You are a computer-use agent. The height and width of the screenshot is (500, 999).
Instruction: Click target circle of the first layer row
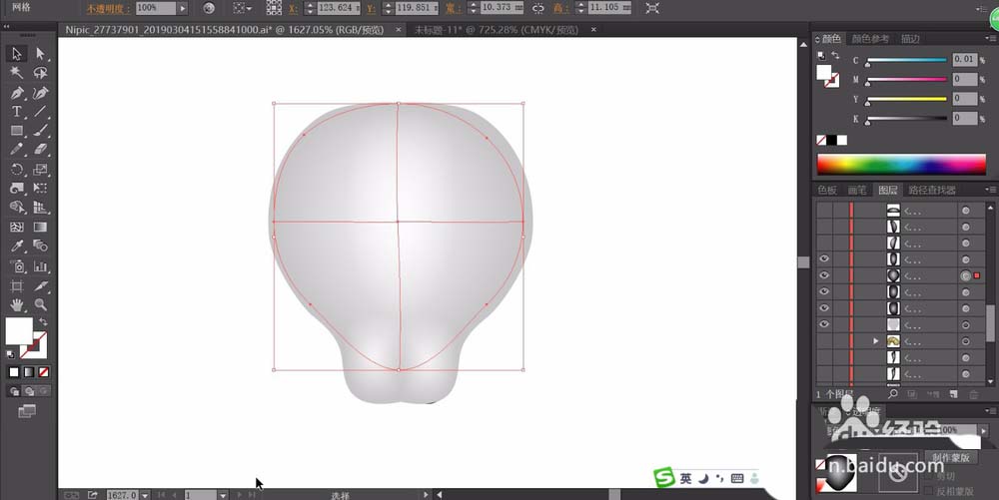(966, 210)
